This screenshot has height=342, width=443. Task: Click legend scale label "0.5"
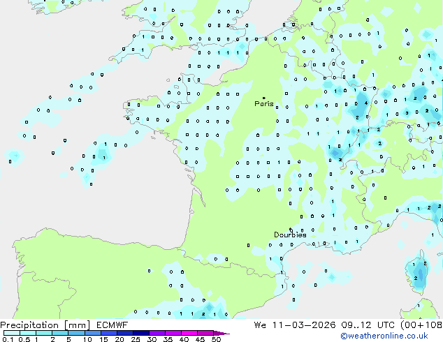point(24,339)
